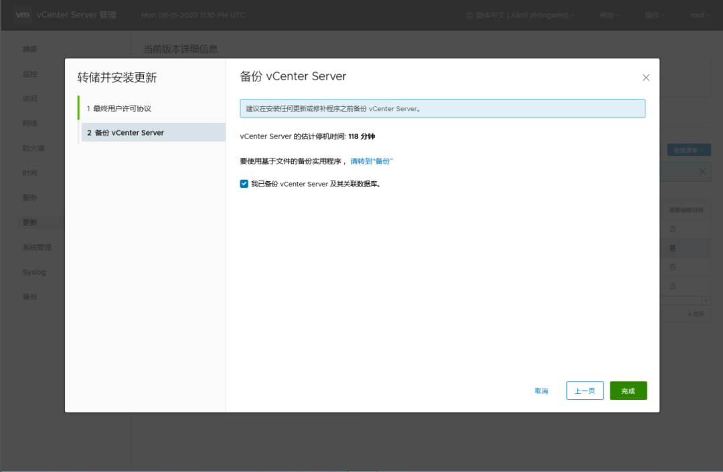
Task: Click the 需要重新引导 column header
Action: pyautogui.click(x=686, y=210)
